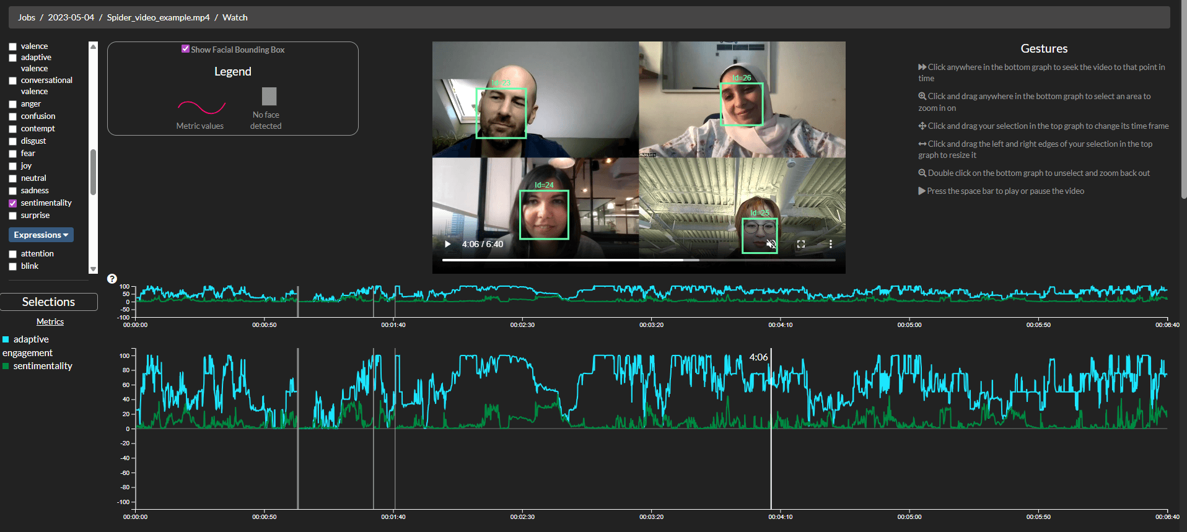Click the adaptive engagement cyan swatch

[6, 339]
